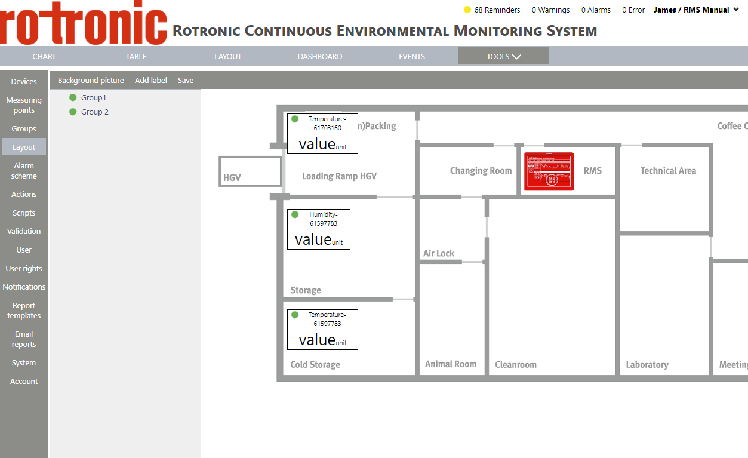The width and height of the screenshot is (748, 458).
Task: Click the green status dot on Humidity-61597783 label
Action: point(295,214)
